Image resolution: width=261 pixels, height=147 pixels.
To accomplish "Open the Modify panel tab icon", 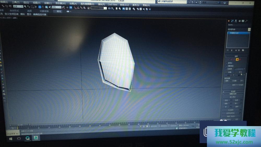I will coord(232,21).
